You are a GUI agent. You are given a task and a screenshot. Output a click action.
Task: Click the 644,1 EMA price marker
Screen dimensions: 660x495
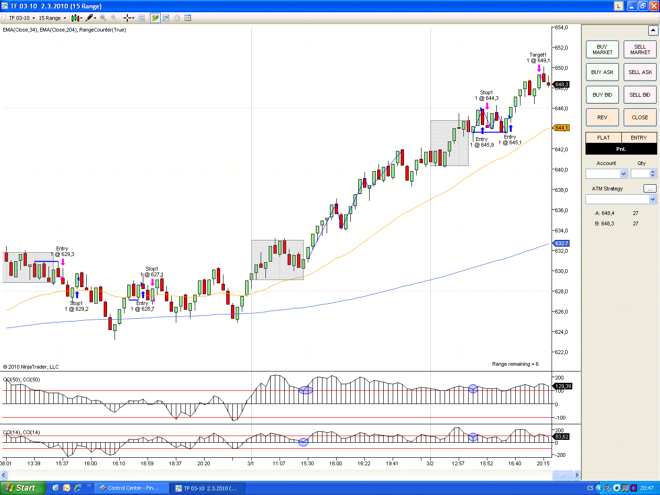tap(561, 128)
